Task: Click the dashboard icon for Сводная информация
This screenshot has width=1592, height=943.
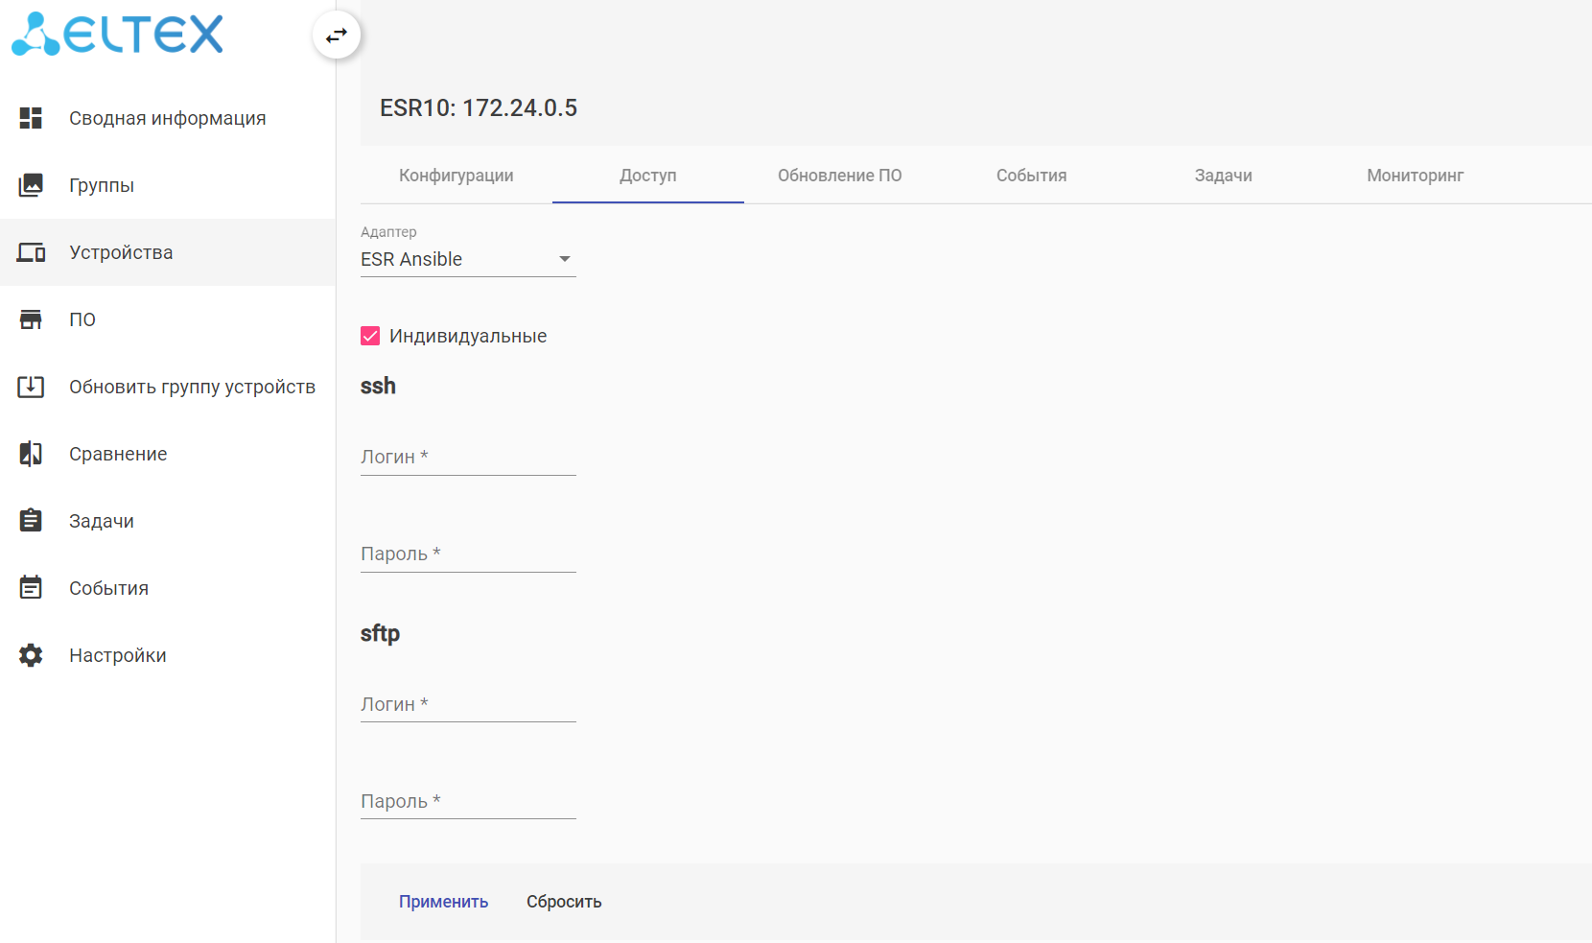Action: (x=31, y=118)
